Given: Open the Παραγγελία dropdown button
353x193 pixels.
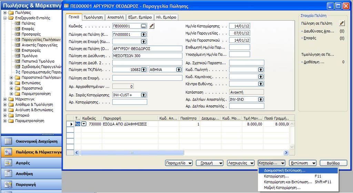Looking at the screenshot, I should 179,163.
